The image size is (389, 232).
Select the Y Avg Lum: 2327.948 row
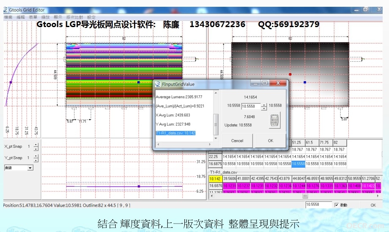click(x=172, y=124)
